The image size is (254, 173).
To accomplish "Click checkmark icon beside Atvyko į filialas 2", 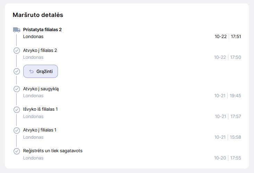I will pos(16,51).
